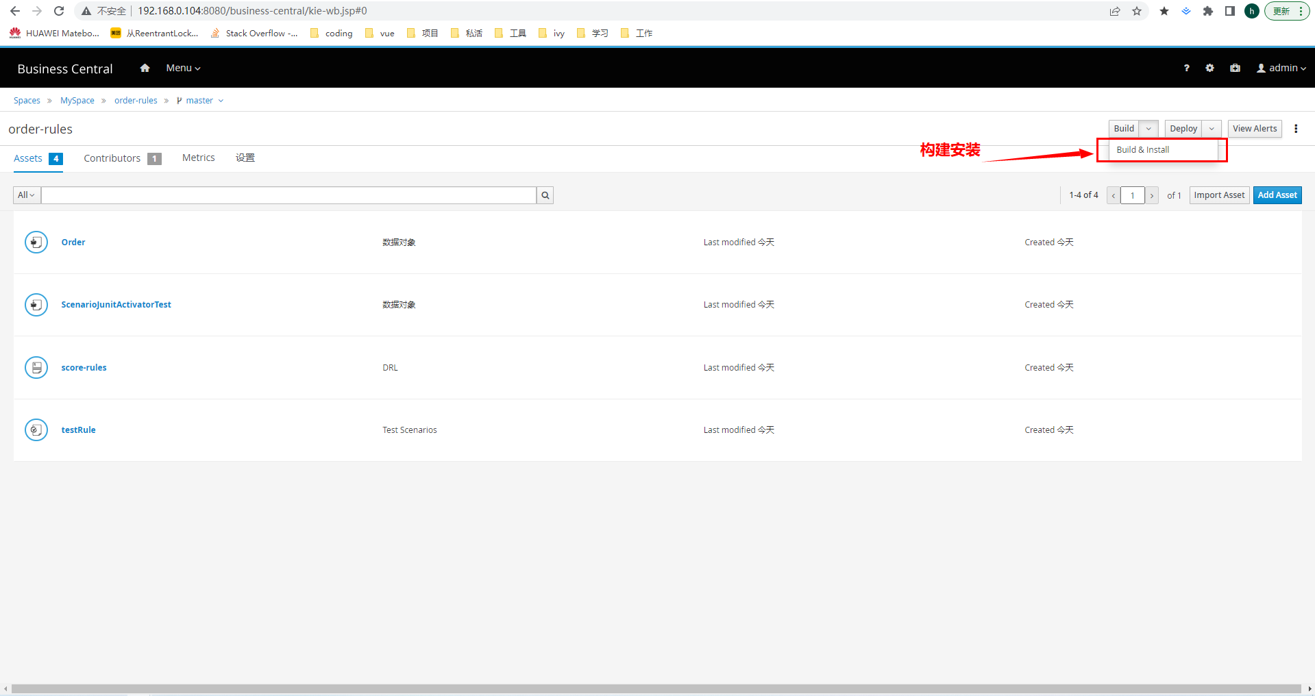
Task: Click the home icon in header
Action: tap(145, 68)
